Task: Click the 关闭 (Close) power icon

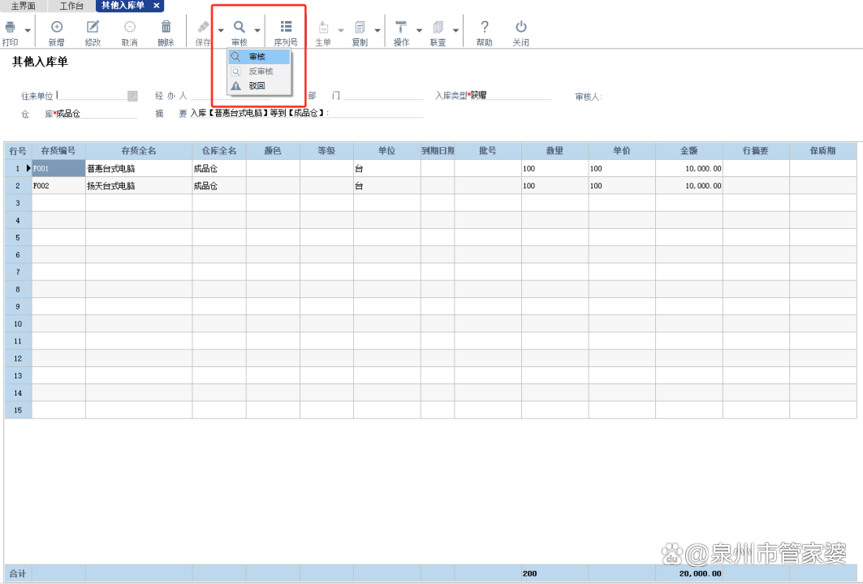Action: 520,28
